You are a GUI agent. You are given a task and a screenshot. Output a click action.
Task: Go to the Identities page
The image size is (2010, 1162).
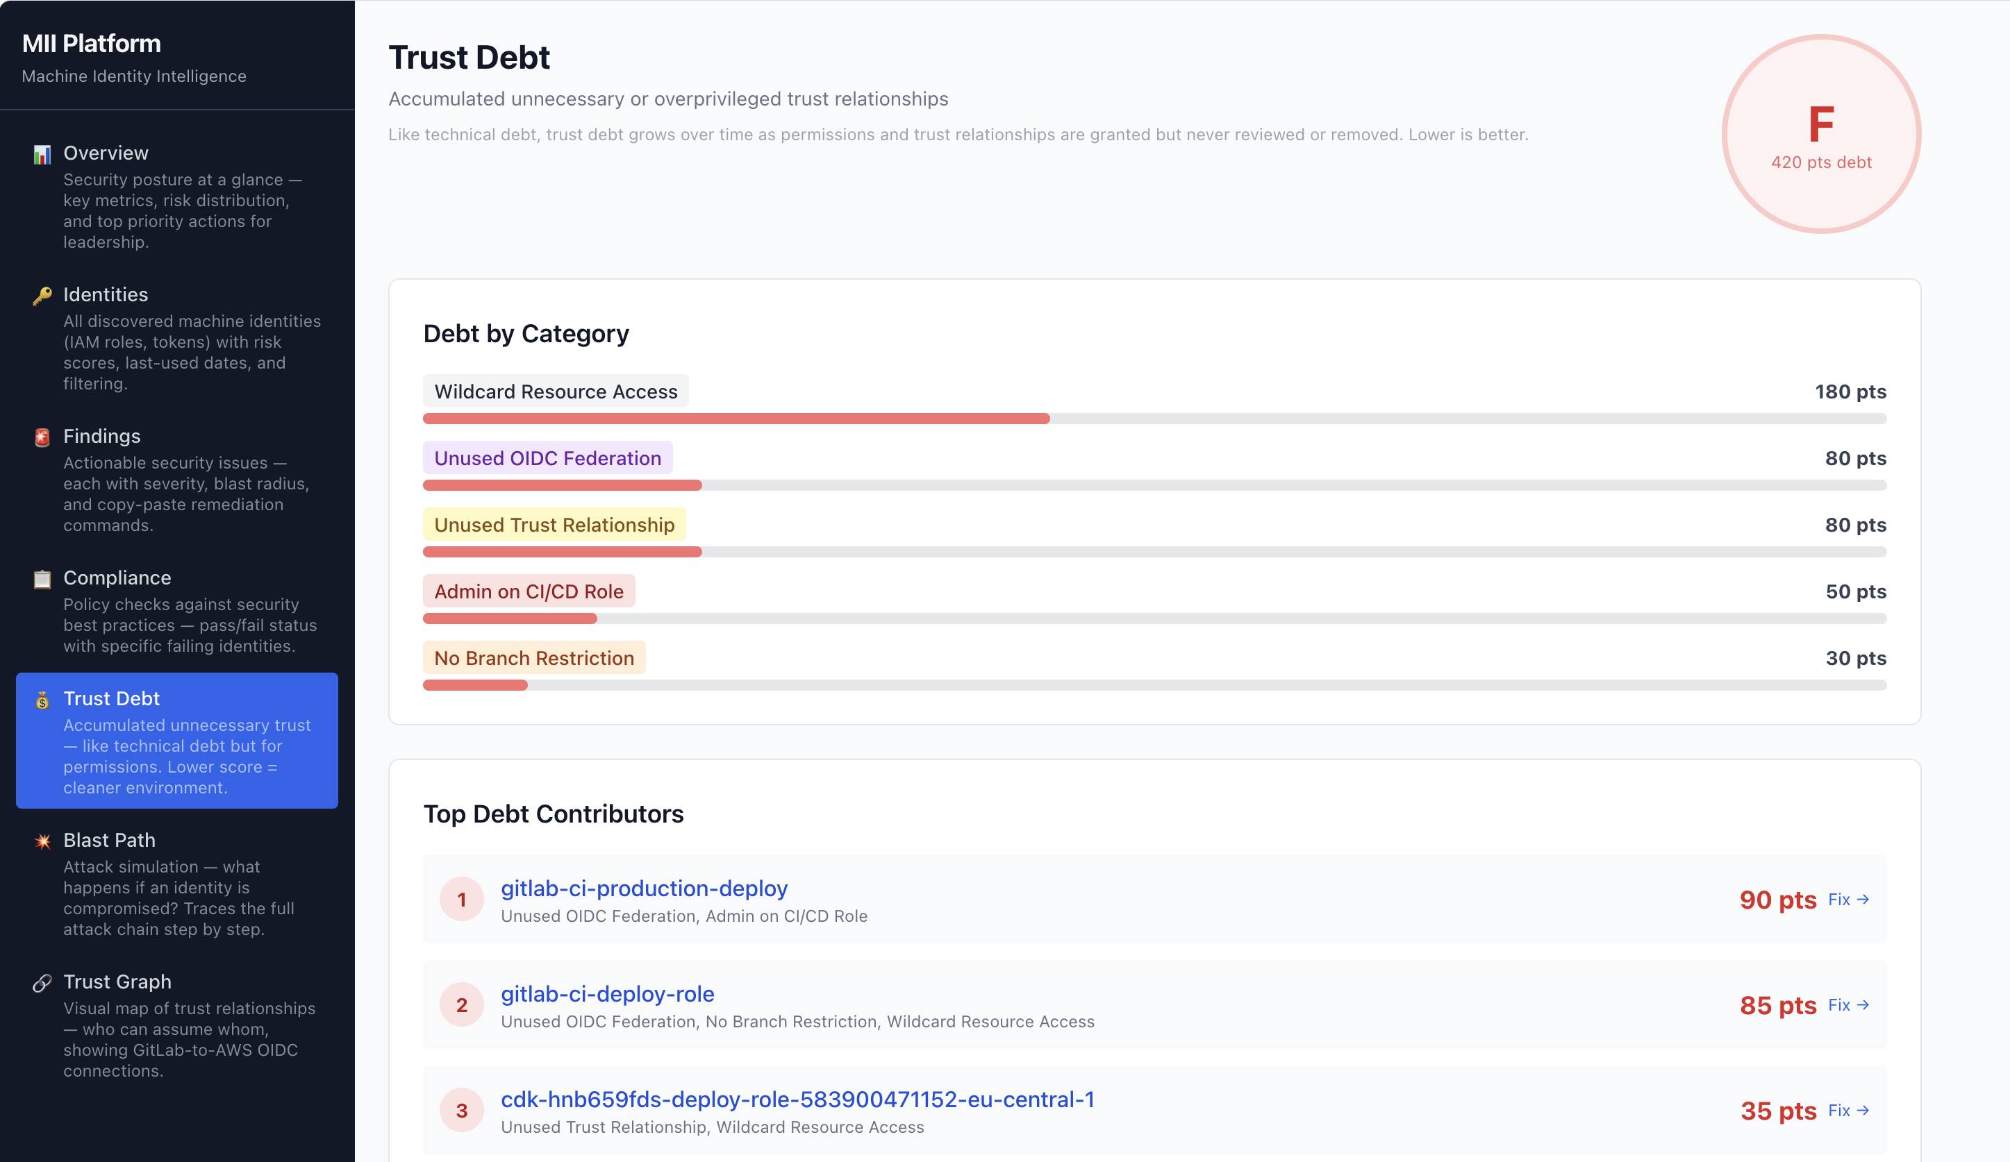coord(177,339)
